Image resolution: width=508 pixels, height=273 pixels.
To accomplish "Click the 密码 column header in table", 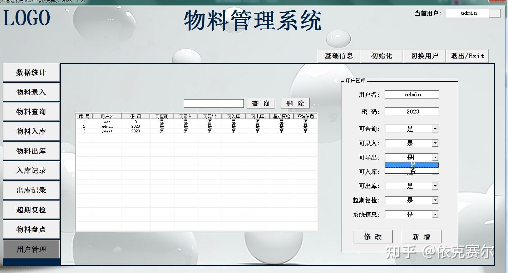I will 136,116.
